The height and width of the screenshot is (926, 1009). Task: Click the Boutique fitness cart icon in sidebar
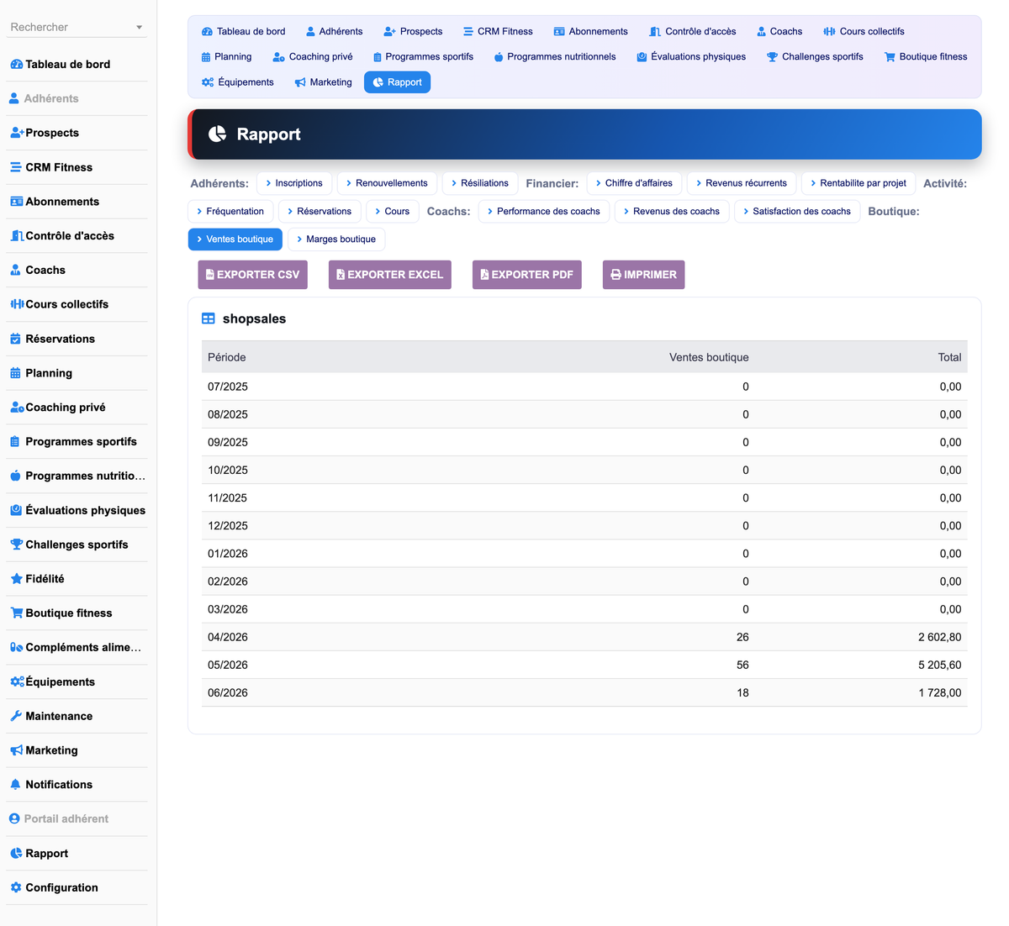[x=16, y=613]
